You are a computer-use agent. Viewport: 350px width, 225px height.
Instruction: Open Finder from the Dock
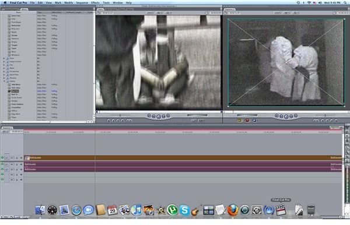click(x=40, y=210)
